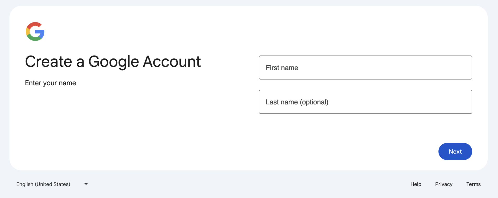Click the "Last name (optional)" placeholder label
Viewport: 498px width, 198px height.
297,102
